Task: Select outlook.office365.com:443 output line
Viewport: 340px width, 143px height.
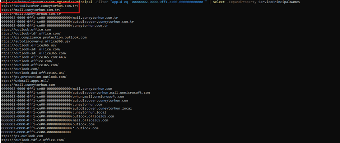Action: [x=33, y=57]
